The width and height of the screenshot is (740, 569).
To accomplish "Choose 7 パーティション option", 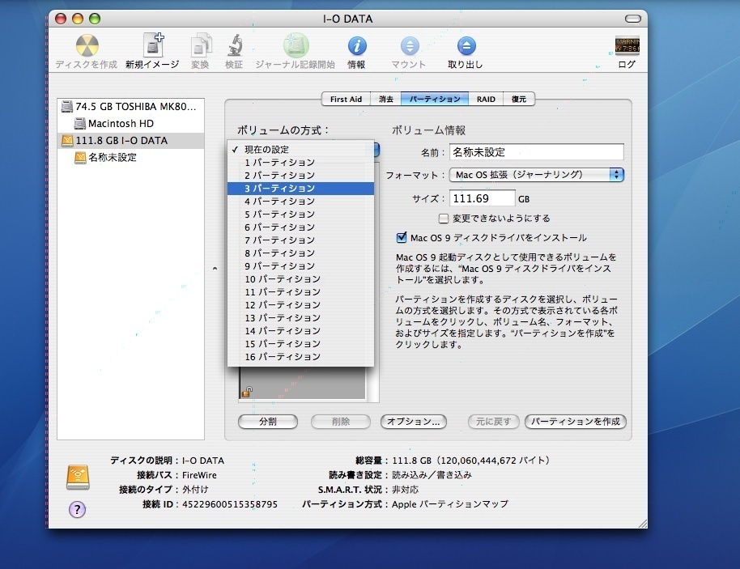I will tap(300, 240).
